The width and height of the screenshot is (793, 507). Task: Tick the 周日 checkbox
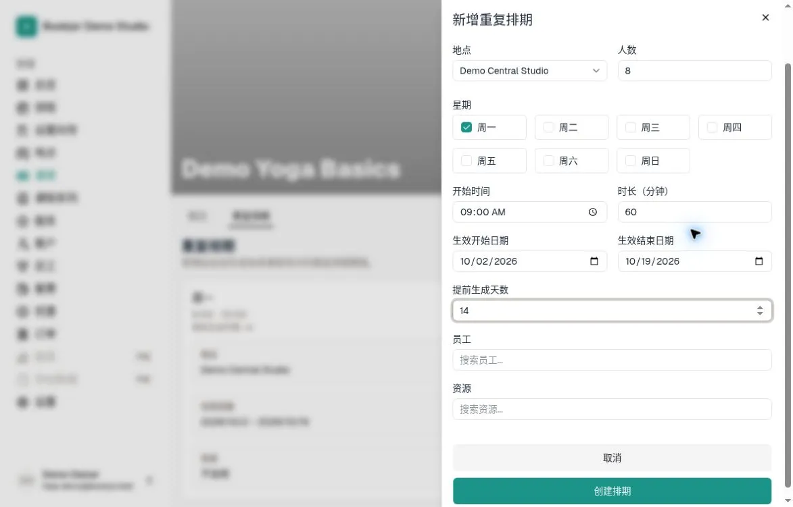pyautogui.click(x=630, y=161)
